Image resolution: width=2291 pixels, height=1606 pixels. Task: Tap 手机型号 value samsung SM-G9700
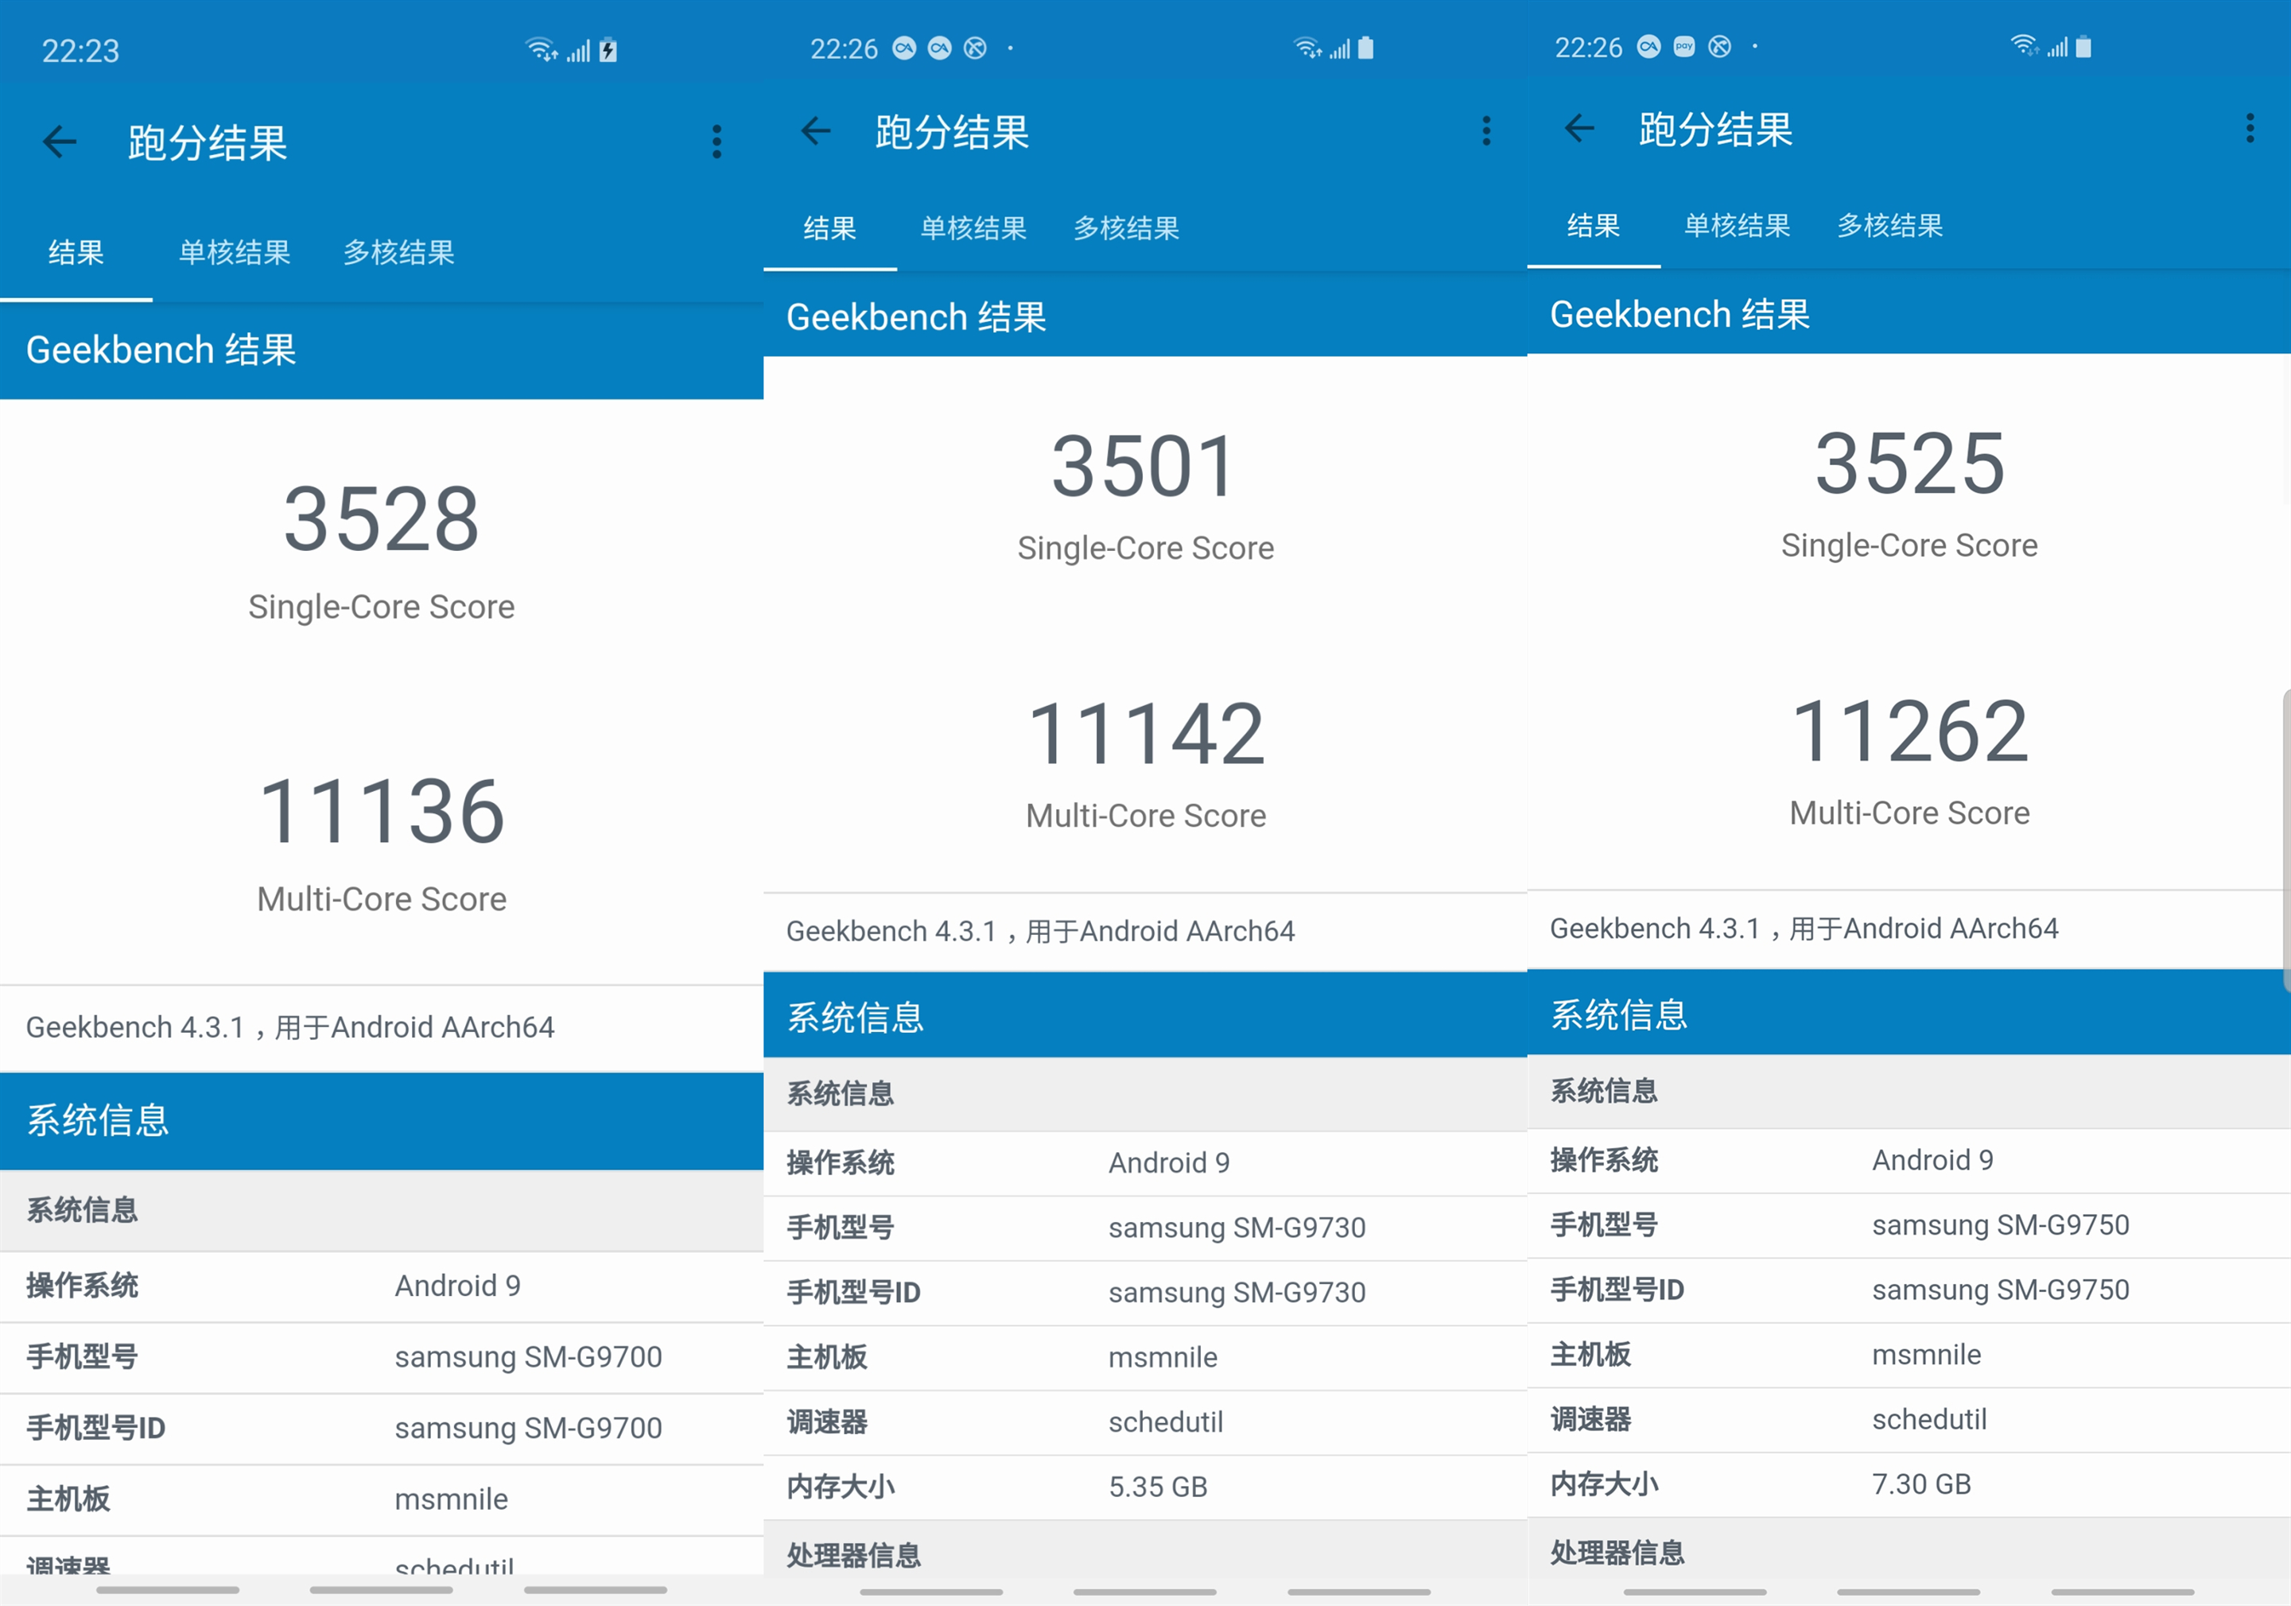pyautogui.click(x=529, y=1358)
